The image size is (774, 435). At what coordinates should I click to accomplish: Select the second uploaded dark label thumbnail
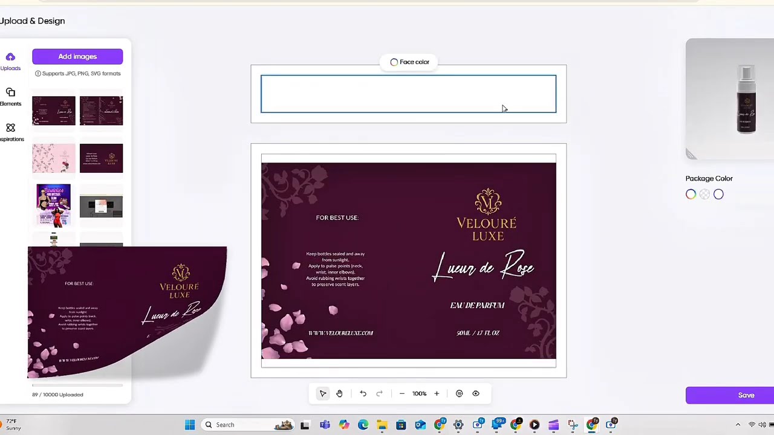[101, 111]
